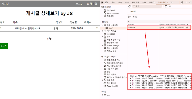Image resolution: width=192 pixels, height=99 pixels.
Task: Select 관심분야 그룹 item
Action: tap(111, 42)
